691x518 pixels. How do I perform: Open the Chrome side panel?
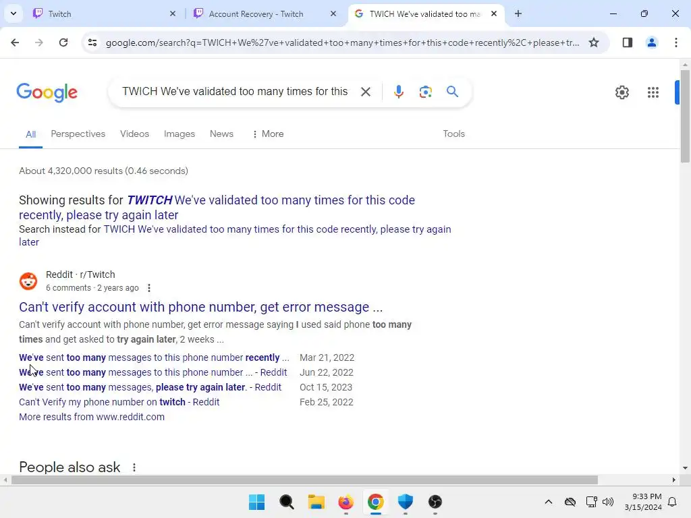pyautogui.click(x=627, y=42)
